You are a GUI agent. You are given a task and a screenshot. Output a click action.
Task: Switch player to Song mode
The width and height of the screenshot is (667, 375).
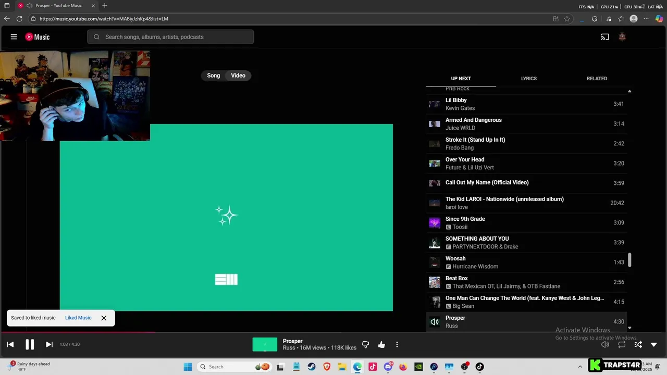click(x=214, y=76)
